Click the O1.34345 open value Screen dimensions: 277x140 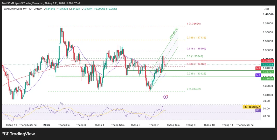click(49, 9)
